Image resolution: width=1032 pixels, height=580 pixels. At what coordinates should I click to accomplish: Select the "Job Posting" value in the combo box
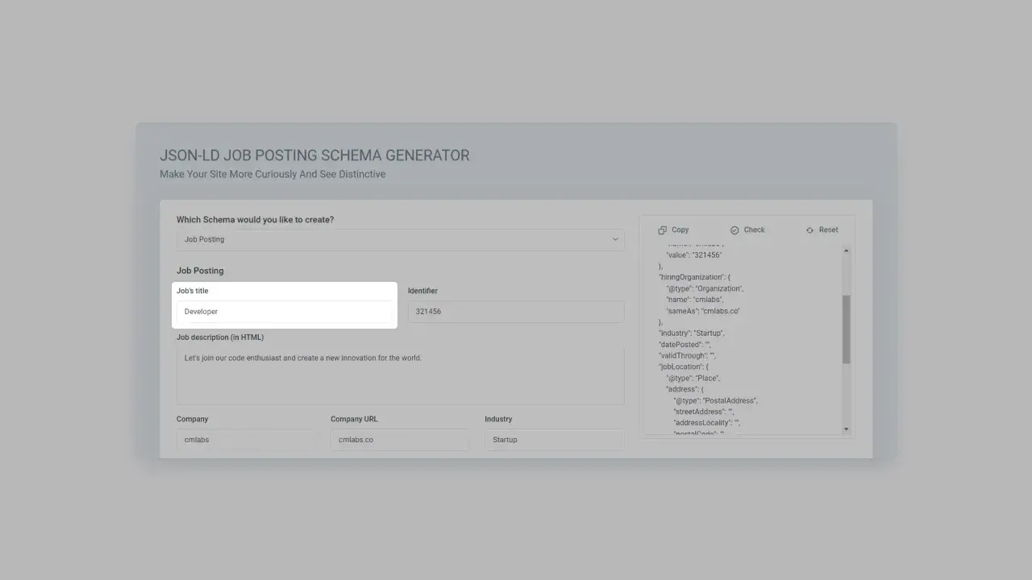[203, 239]
